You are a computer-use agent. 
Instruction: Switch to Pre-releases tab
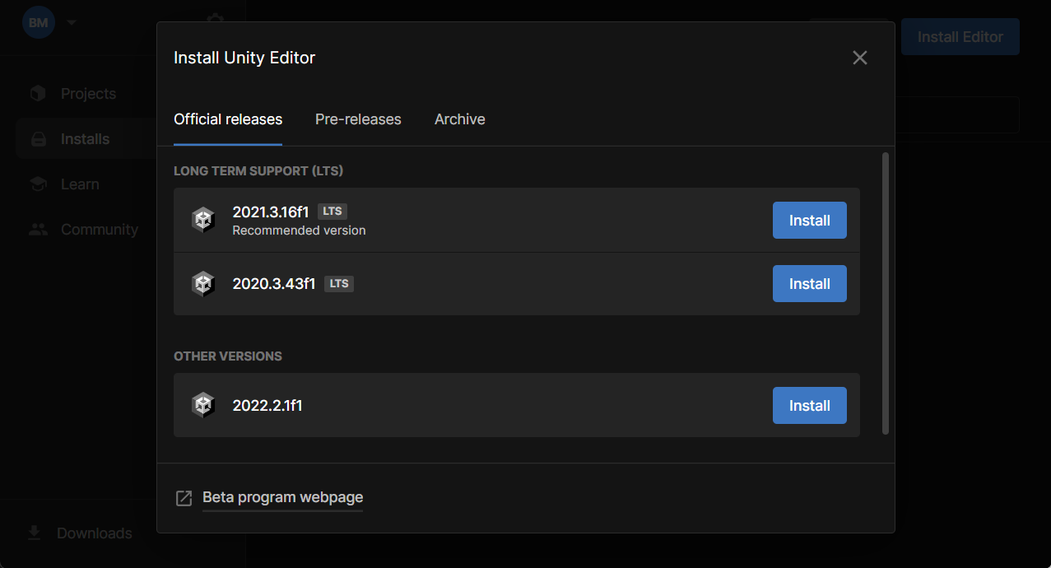tap(358, 119)
